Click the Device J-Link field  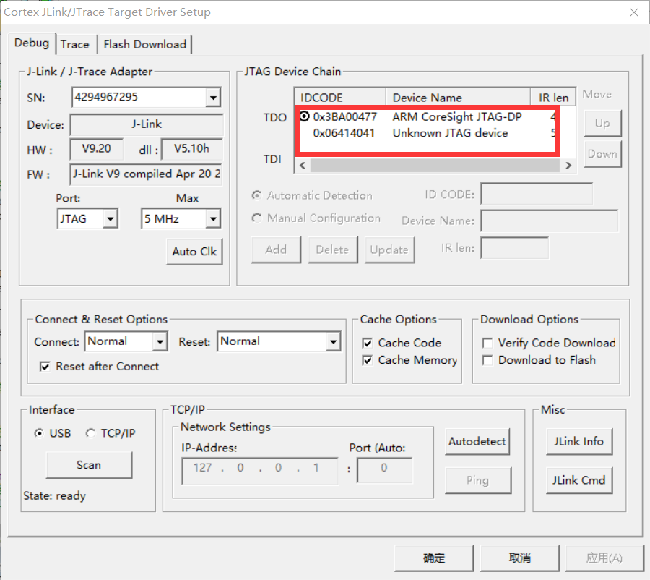(x=147, y=124)
